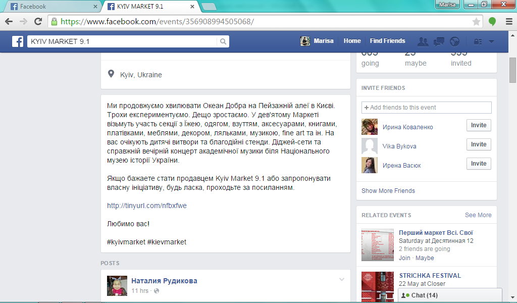Click the public globe icon on the post

pyautogui.click(x=157, y=291)
